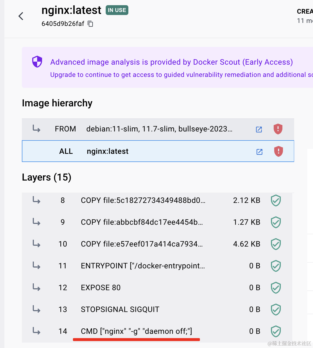This screenshot has height=348, width=313.
Task: Click the Docker Scout shield icon
Action: click(37, 62)
